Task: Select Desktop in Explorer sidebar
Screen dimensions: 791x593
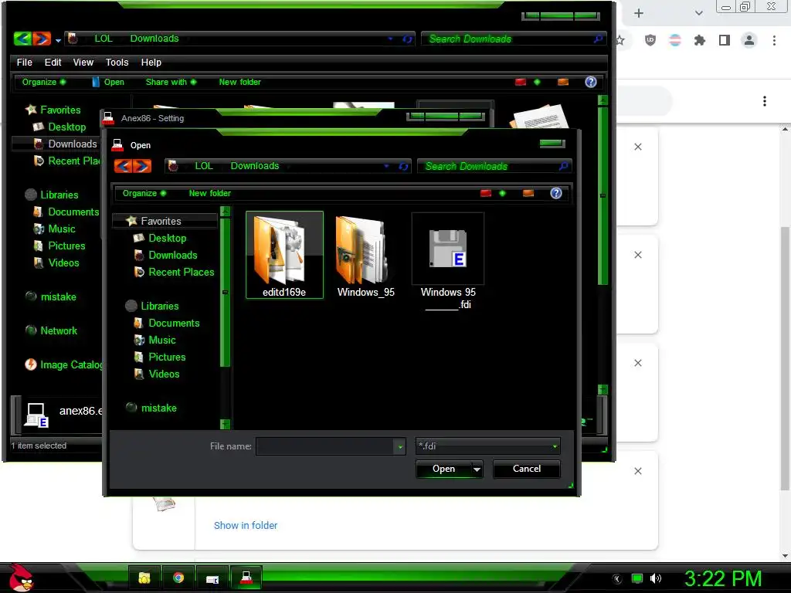Action: point(59,127)
